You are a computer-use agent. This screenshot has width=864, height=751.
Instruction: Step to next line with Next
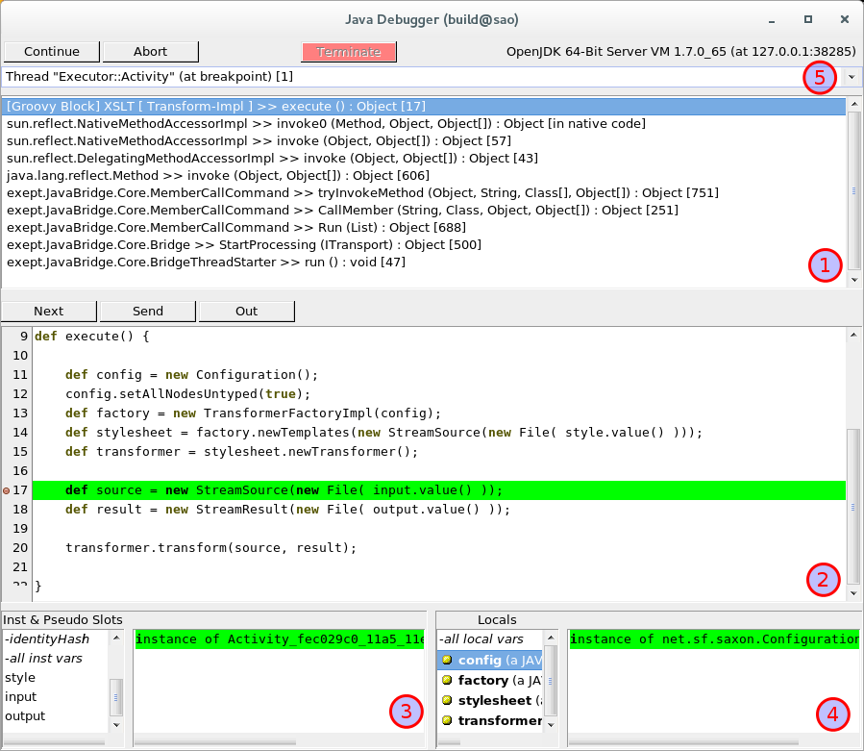point(49,311)
